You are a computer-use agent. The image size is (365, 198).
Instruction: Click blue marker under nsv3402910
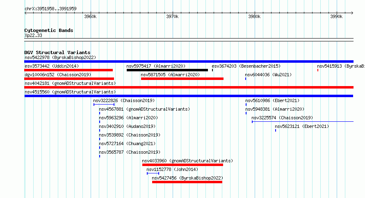(100, 130)
